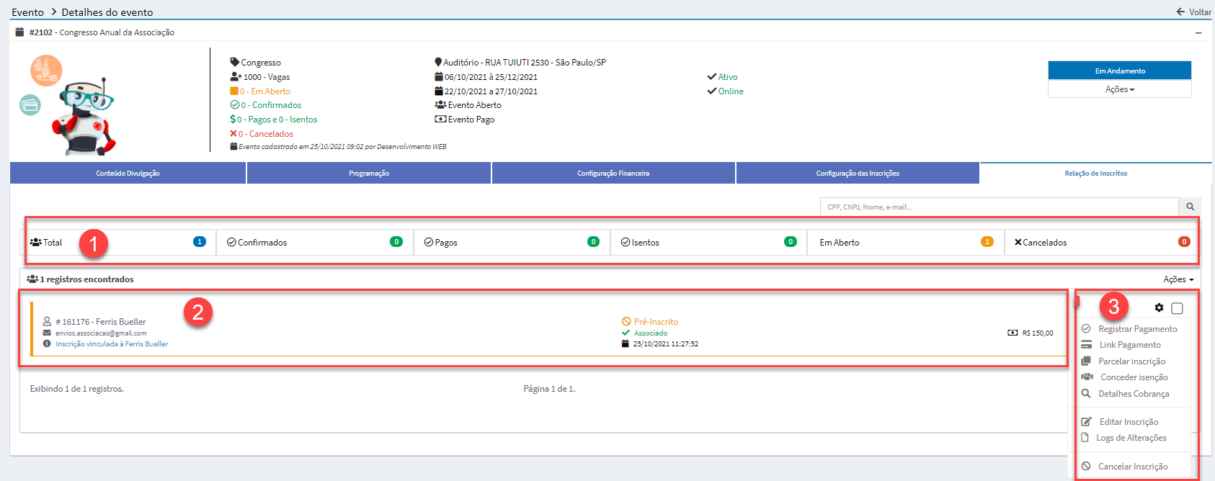1215x481 pixels.
Task: Click the Registrar Pagamento check icon
Action: click(1086, 328)
